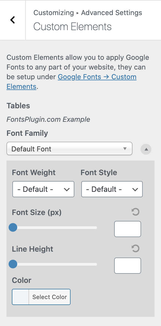Click the Font Size slider handle
Viewport: 161px width, 326px height.
coord(13,228)
